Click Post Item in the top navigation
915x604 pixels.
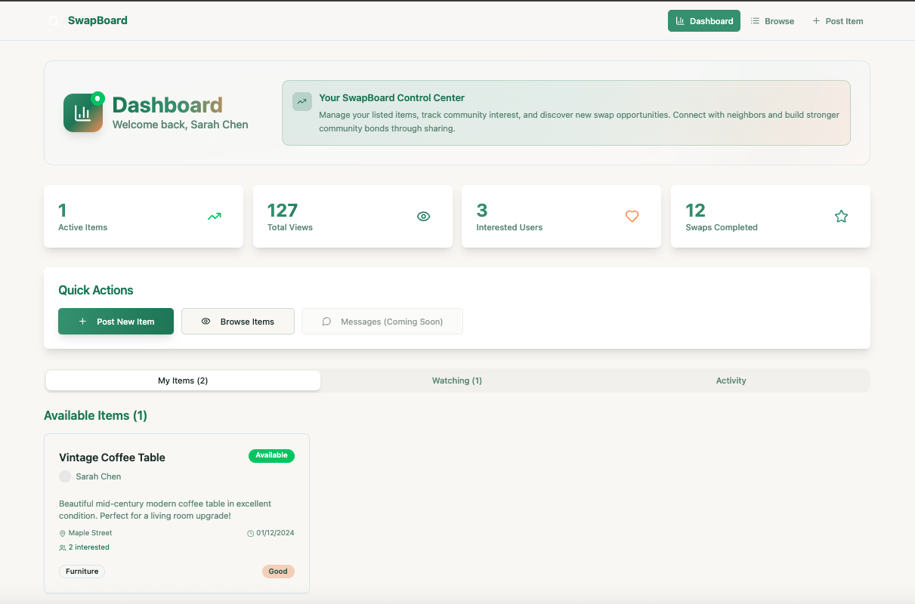[837, 20]
